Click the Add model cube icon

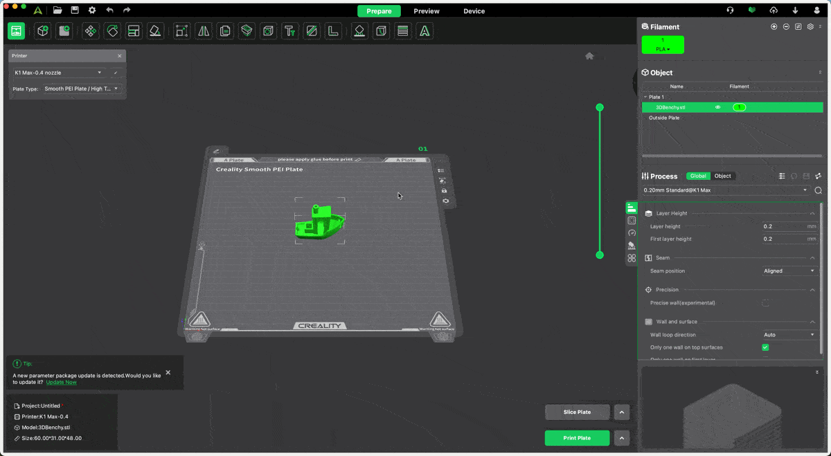tap(43, 31)
